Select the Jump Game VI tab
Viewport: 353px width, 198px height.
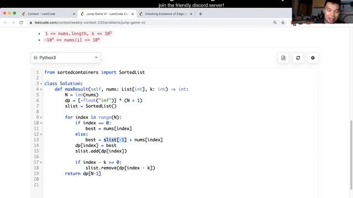107,14
